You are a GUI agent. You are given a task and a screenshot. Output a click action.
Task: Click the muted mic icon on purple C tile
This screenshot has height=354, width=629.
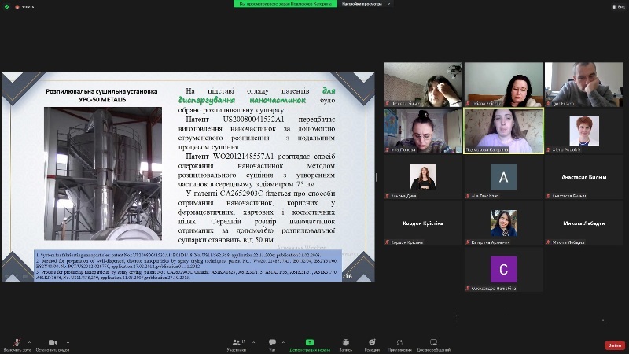click(x=468, y=288)
